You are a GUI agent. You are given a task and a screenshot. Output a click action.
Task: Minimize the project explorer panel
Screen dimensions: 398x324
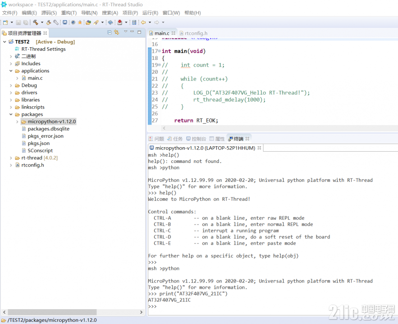(x=132, y=32)
